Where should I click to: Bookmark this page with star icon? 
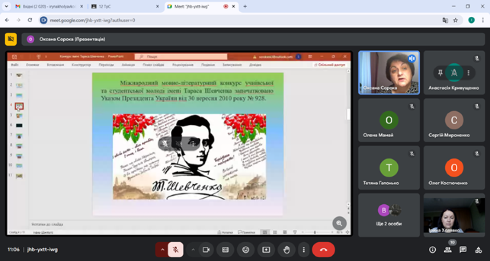[456, 20]
